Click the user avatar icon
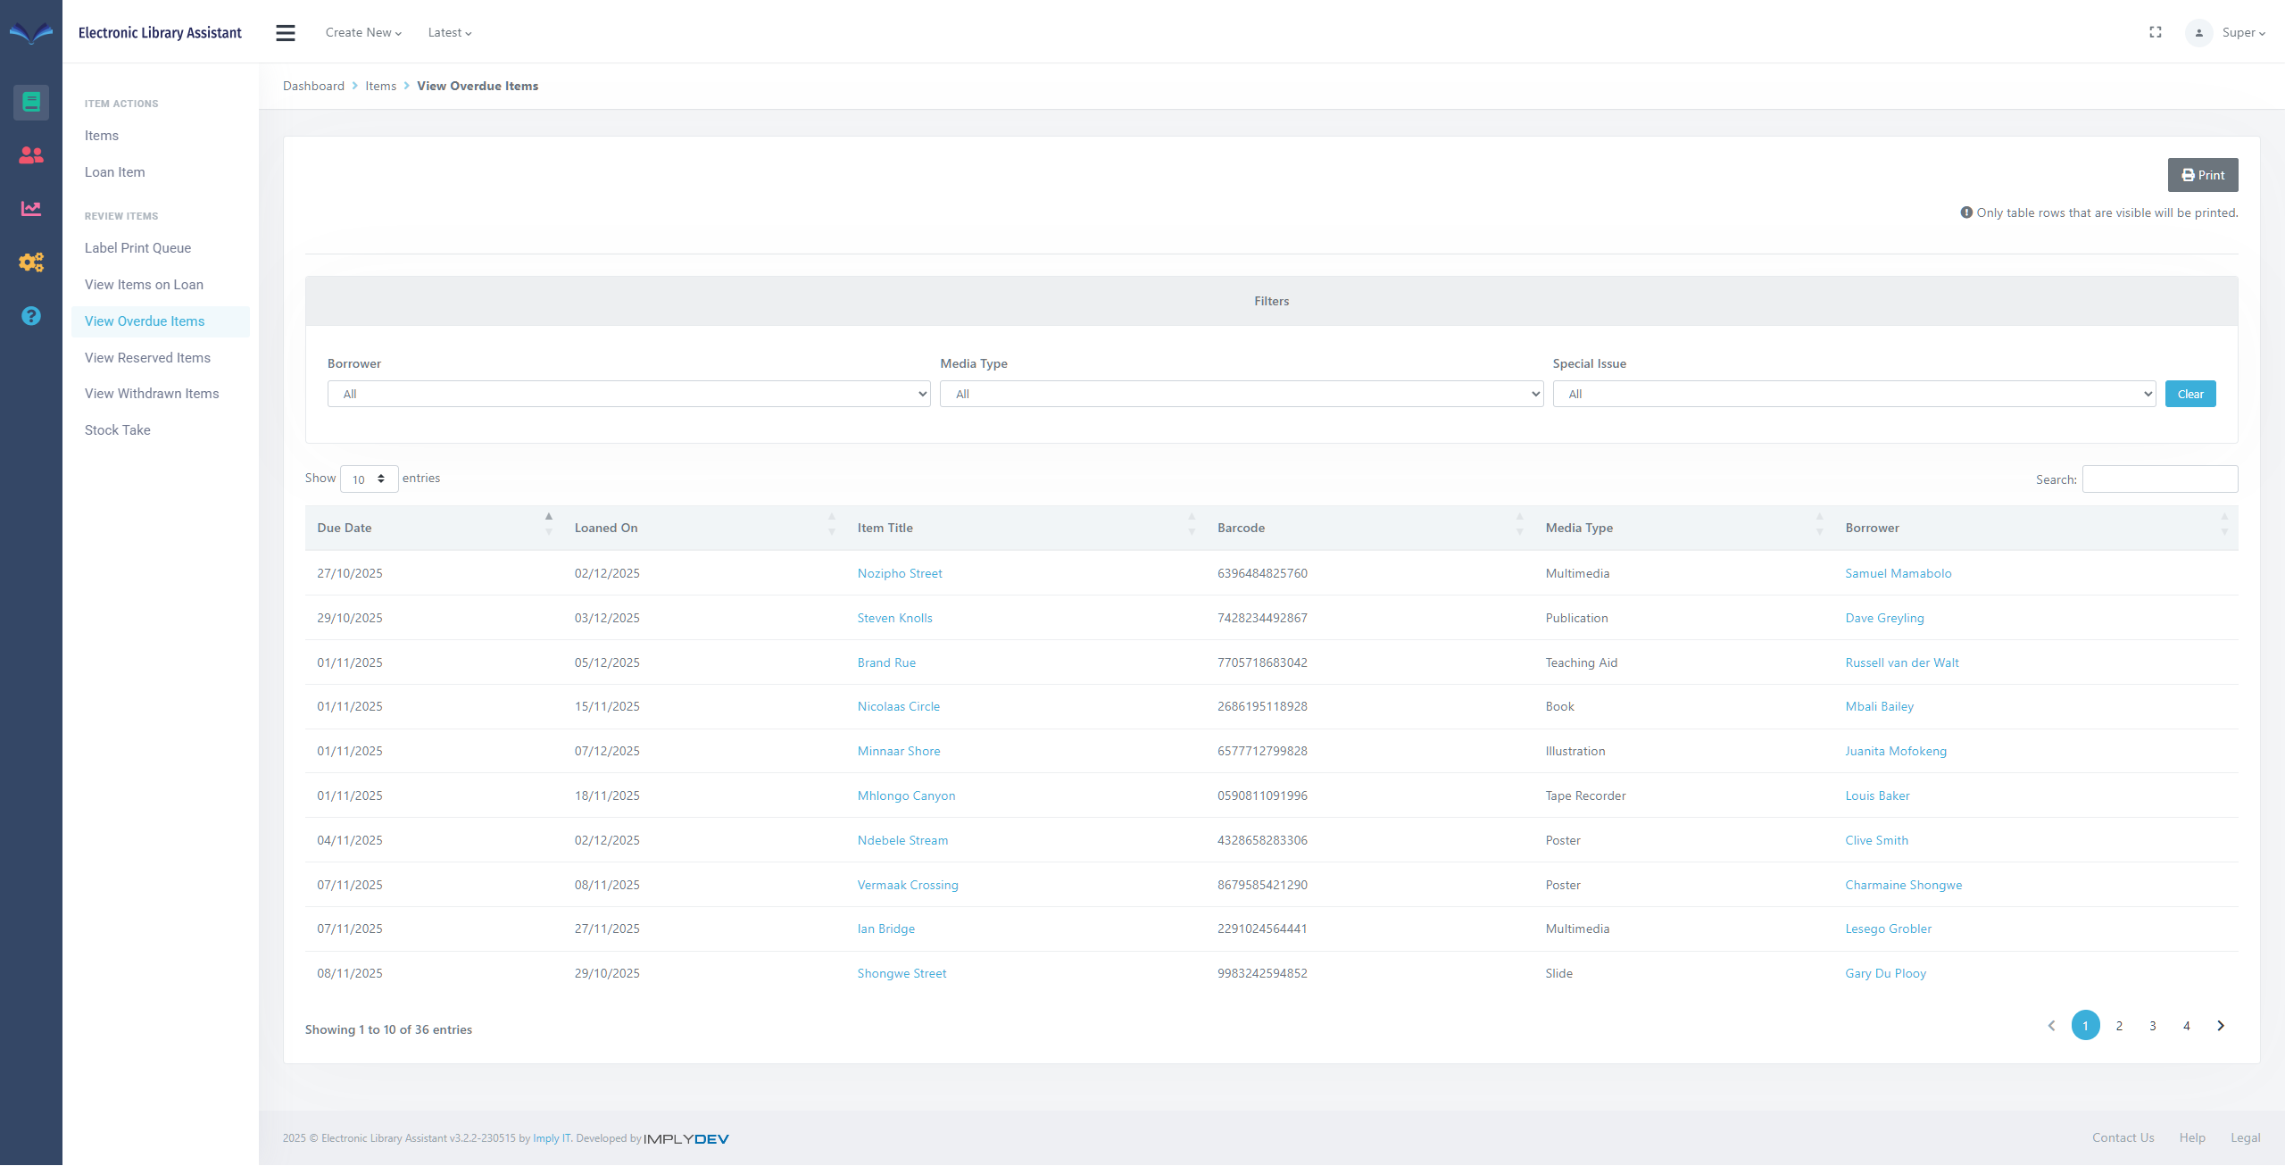The width and height of the screenshot is (2285, 1166). pyautogui.click(x=2198, y=33)
